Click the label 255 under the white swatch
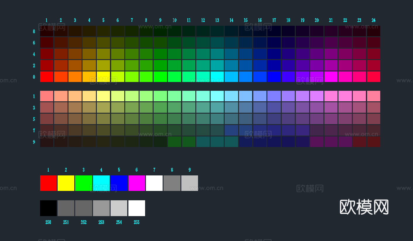 point(137,222)
